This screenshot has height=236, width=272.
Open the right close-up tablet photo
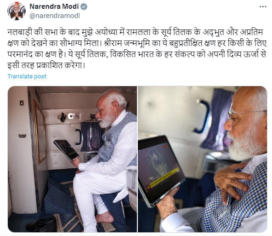(203, 159)
